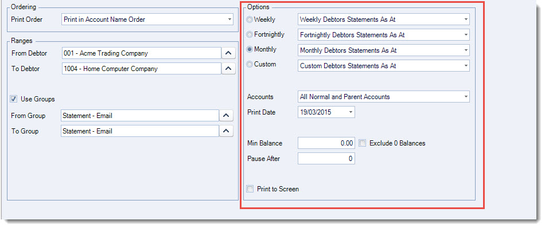Click the From Debtor field
This screenshot has width=545, height=228.
(141, 53)
